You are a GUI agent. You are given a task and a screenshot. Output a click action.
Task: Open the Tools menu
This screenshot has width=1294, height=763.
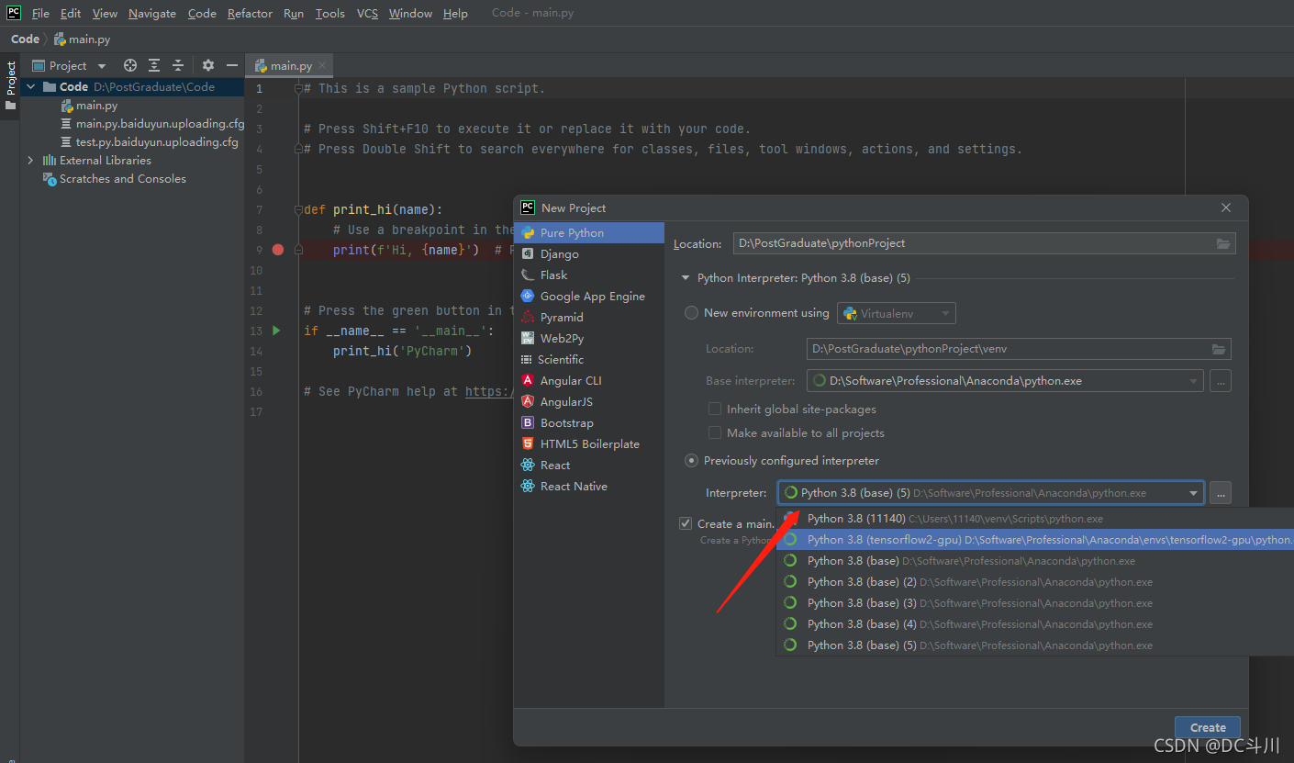330,14
